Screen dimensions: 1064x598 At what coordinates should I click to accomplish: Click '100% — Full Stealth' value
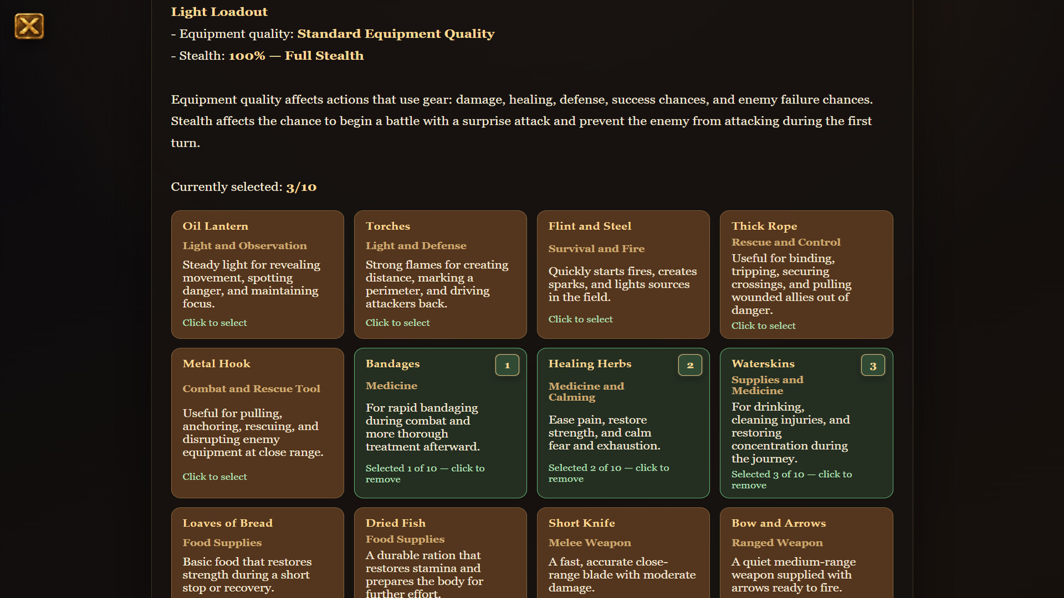click(x=296, y=56)
